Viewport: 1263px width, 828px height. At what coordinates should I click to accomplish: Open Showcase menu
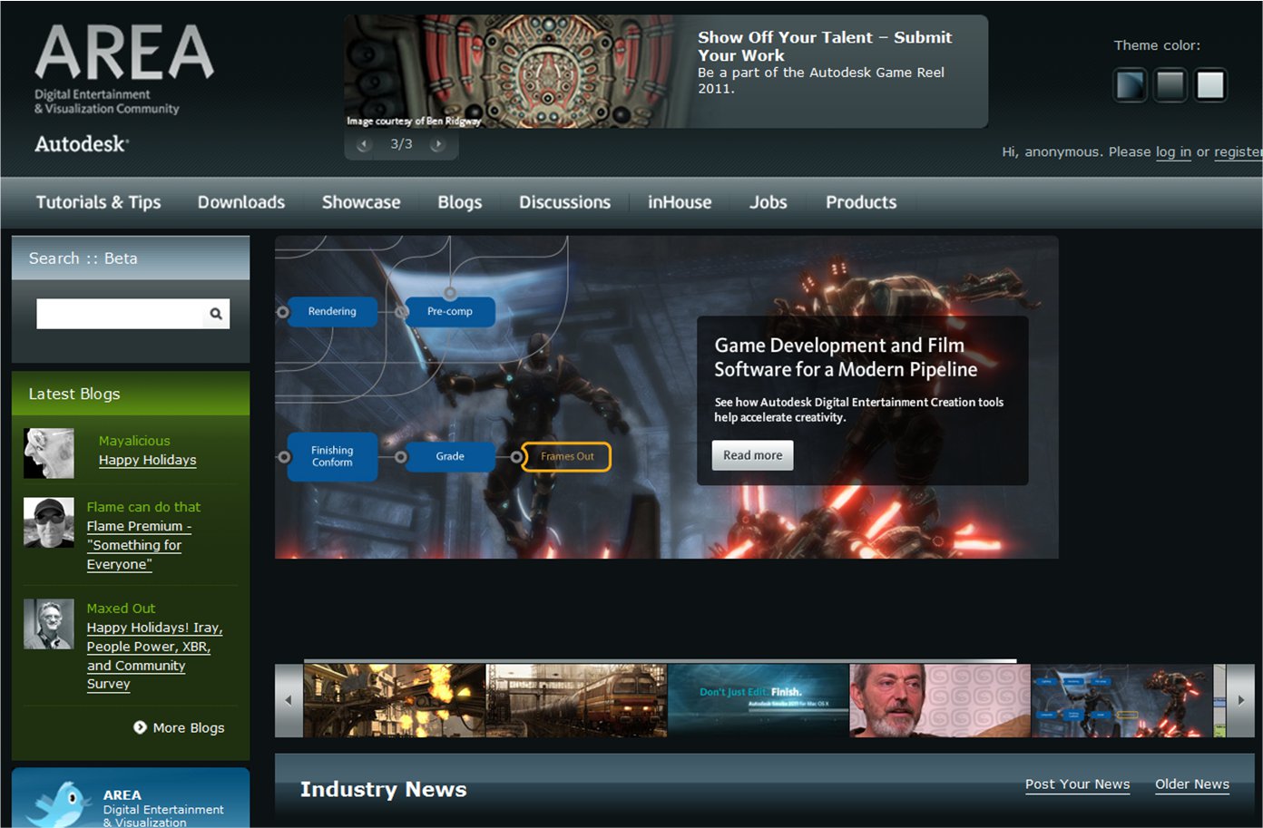pos(361,202)
